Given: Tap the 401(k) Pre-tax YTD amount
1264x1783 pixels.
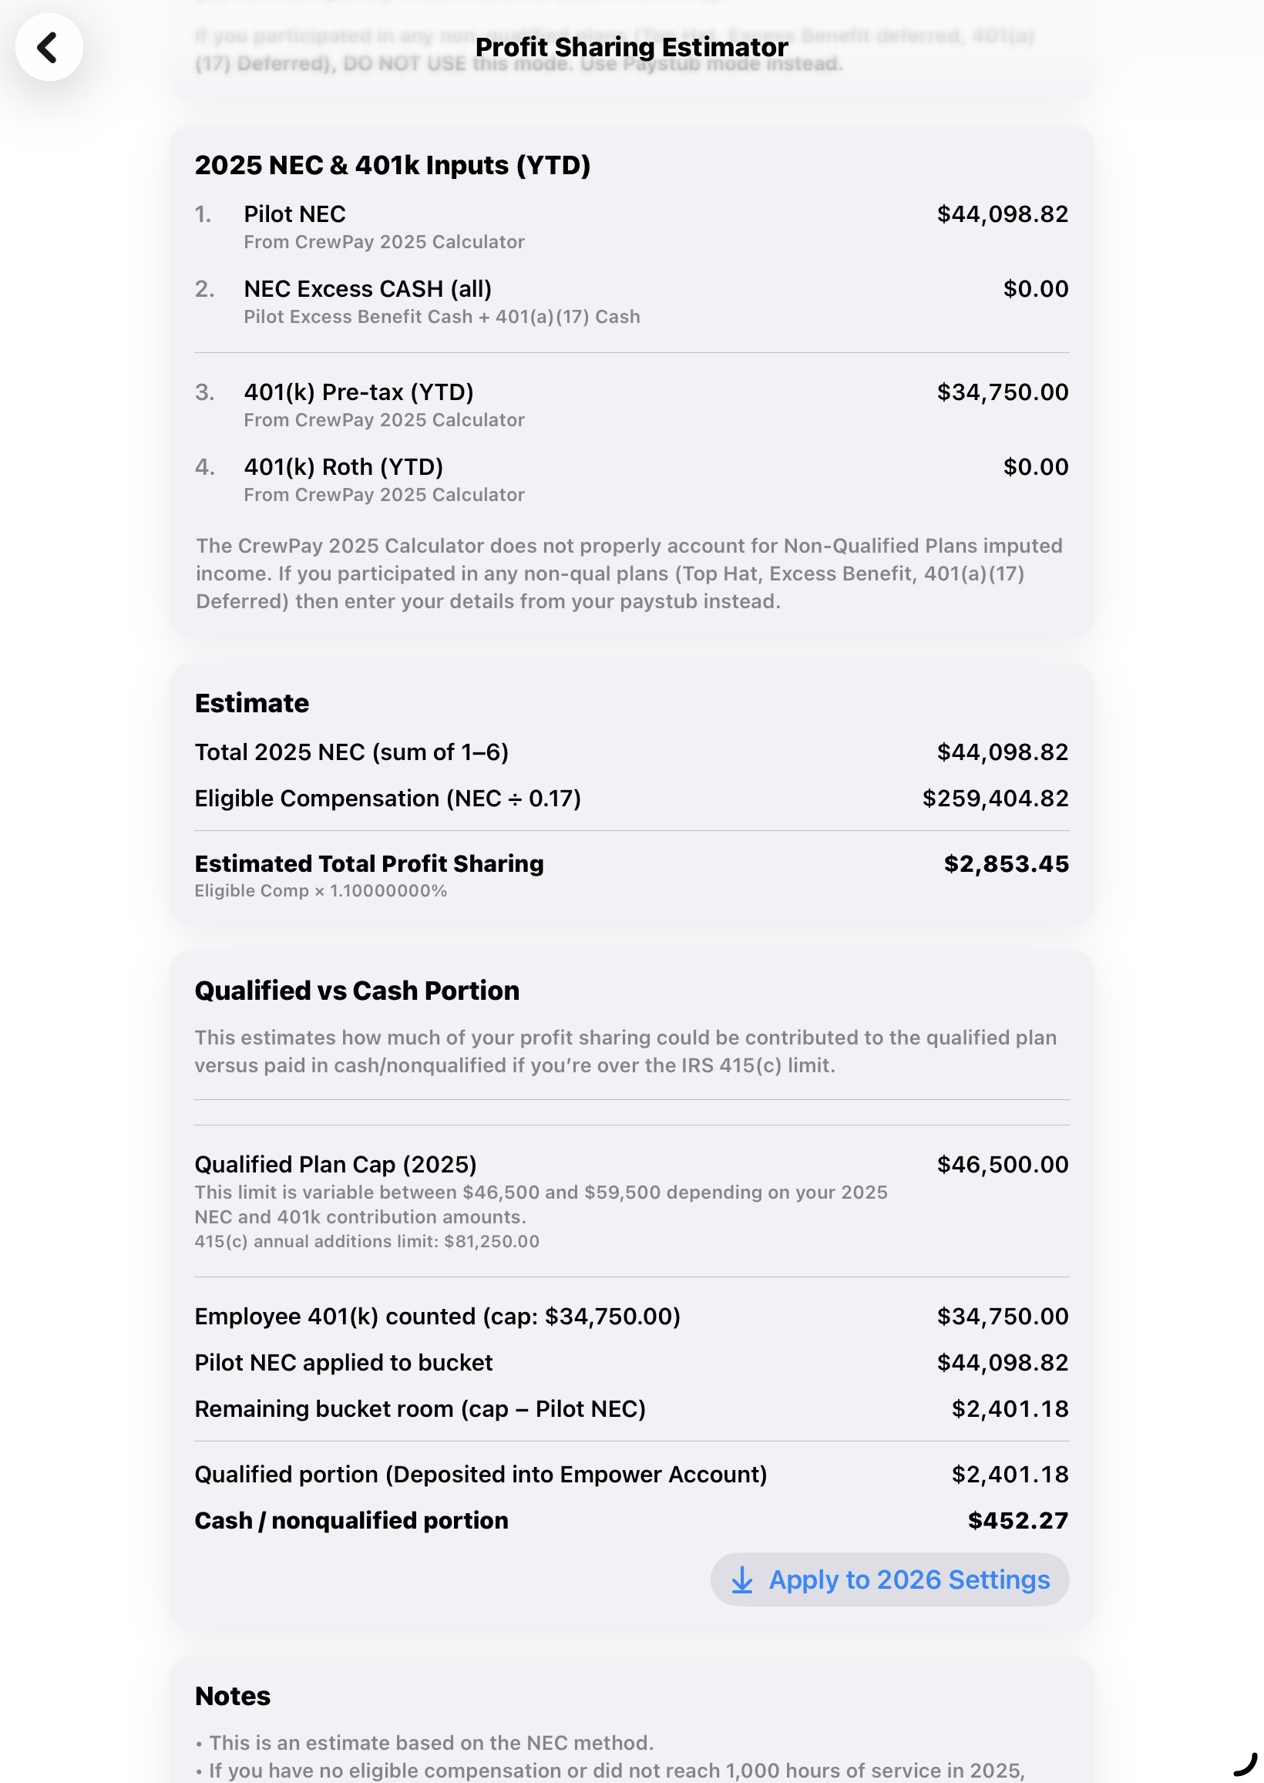Looking at the screenshot, I should [1003, 392].
